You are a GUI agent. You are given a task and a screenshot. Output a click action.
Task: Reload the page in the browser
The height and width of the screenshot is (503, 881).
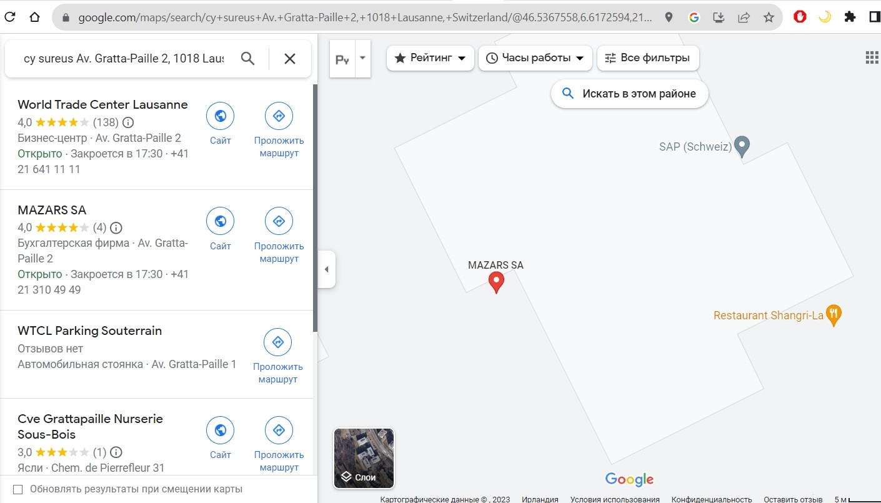(10, 17)
